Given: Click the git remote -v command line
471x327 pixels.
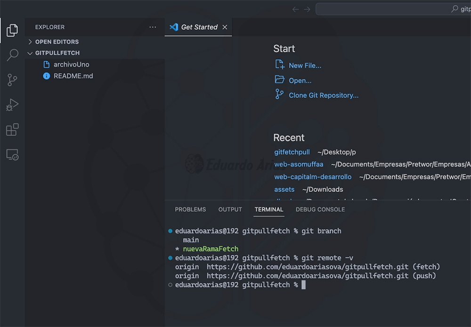Looking at the screenshot, I should click(x=264, y=258).
